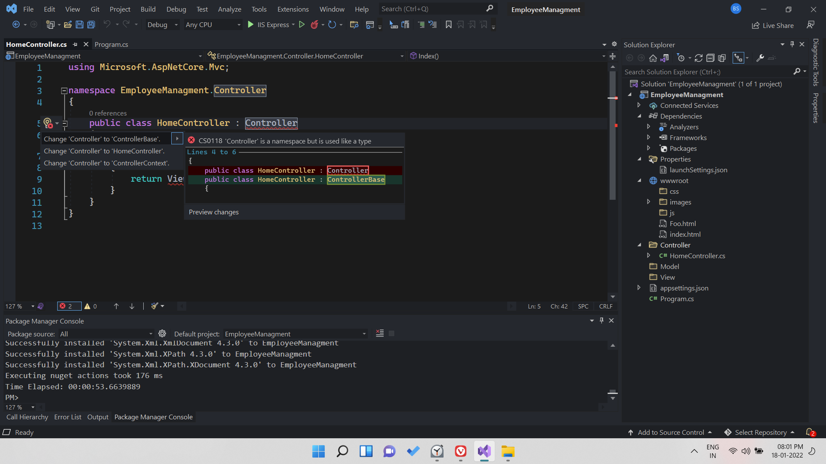Switch to the Output tab
This screenshot has height=464, width=826.
tap(98, 417)
